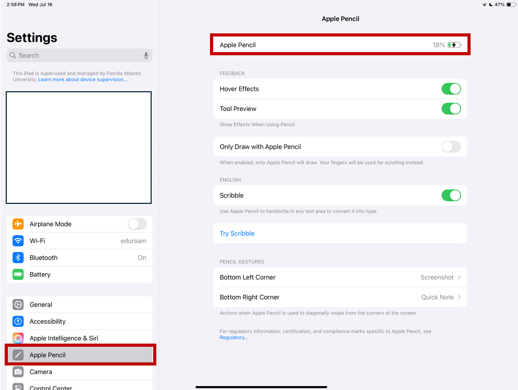This screenshot has width=518, height=390.
Task: Tap the microphone dictation icon in search
Action: [x=146, y=55]
